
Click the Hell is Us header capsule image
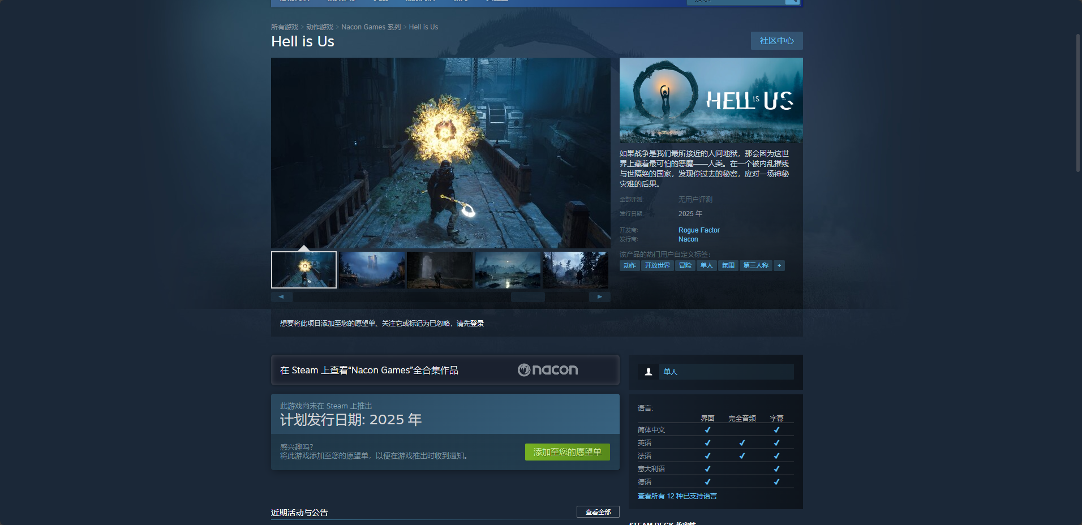(x=711, y=100)
